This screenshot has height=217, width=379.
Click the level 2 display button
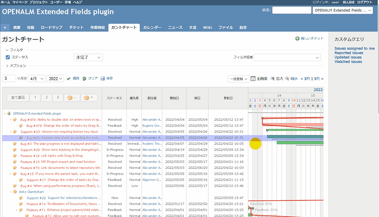47,97
